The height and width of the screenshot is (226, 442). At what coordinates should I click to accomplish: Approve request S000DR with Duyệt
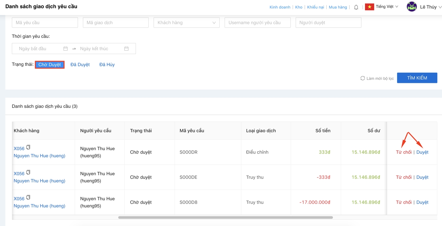[x=422, y=152]
